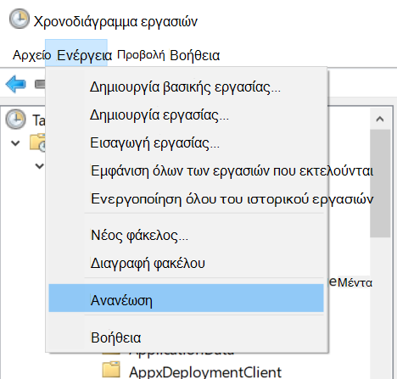Collapse the task library folder chevron

point(15,143)
